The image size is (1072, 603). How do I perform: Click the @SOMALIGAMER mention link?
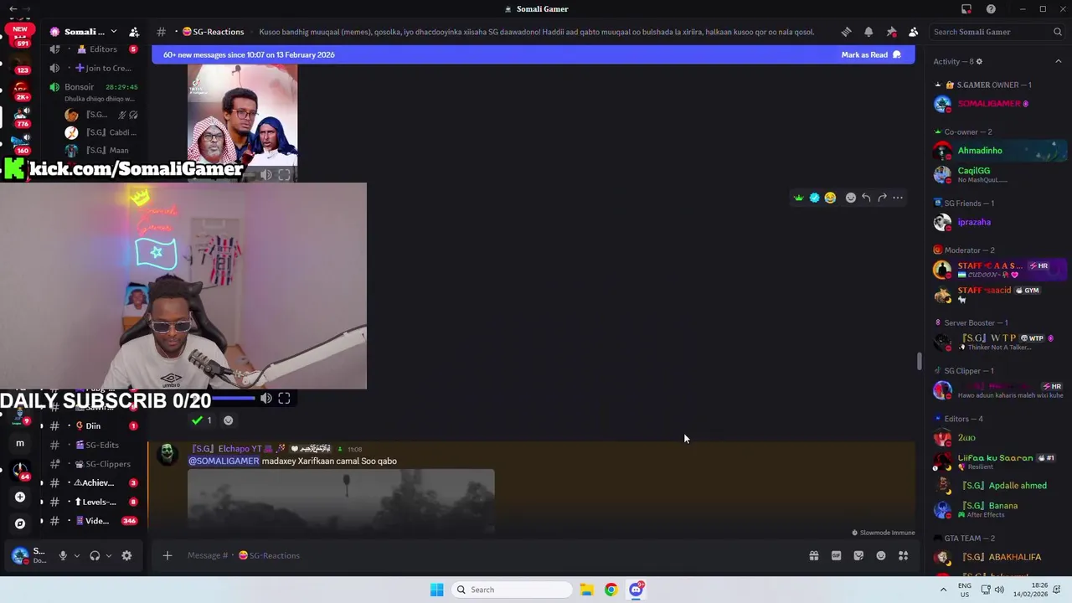pos(224,461)
